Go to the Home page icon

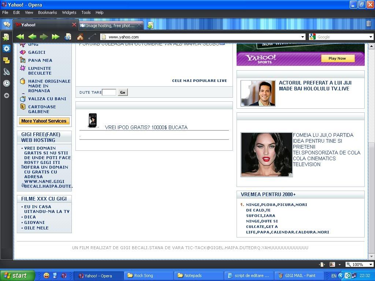point(80,37)
